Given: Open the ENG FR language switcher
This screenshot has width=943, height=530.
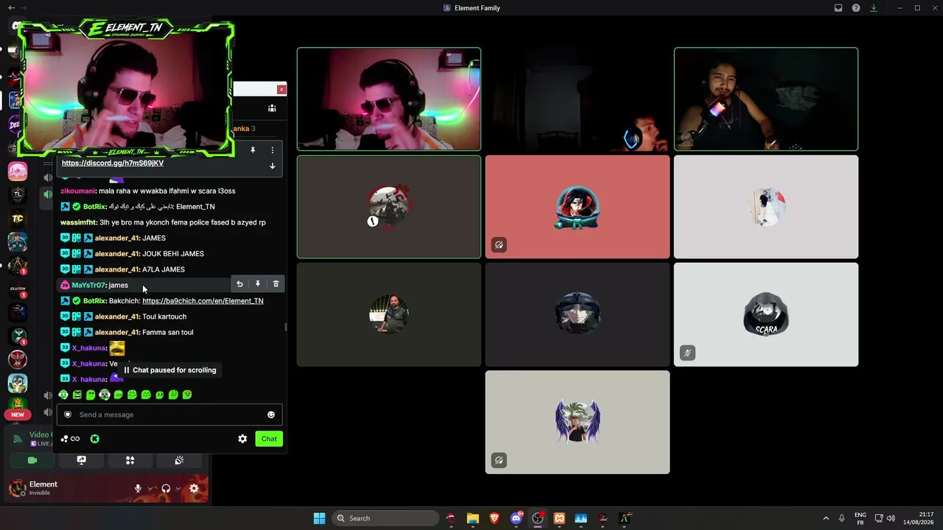Looking at the screenshot, I should [x=860, y=518].
